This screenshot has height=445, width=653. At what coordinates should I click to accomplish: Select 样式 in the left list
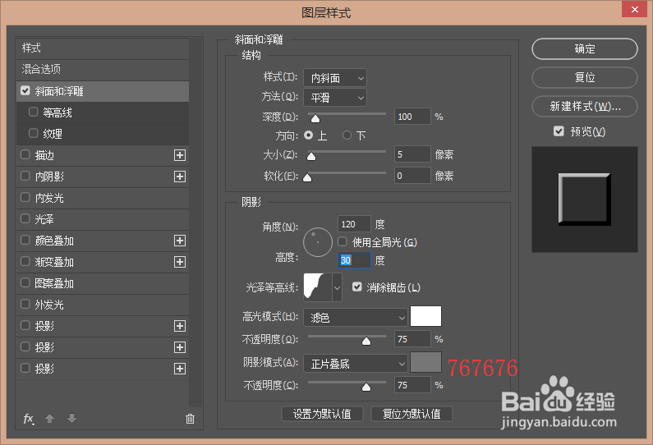(103, 48)
